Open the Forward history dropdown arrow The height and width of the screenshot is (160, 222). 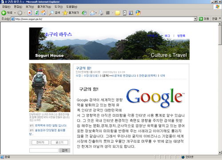[x=24, y=13]
